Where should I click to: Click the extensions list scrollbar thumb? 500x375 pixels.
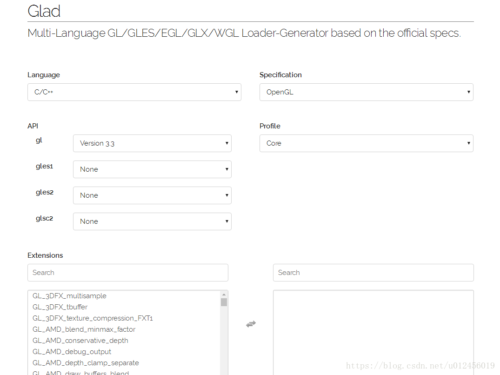pos(224,302)
